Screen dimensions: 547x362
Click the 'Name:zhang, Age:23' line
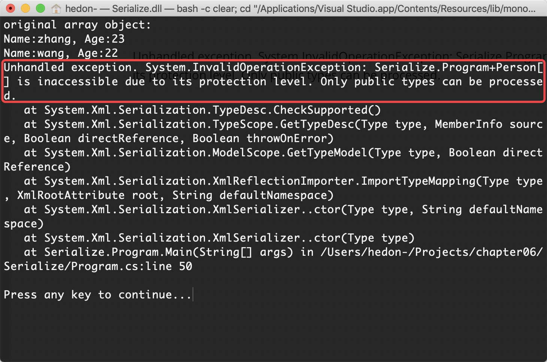coord(64,39)
